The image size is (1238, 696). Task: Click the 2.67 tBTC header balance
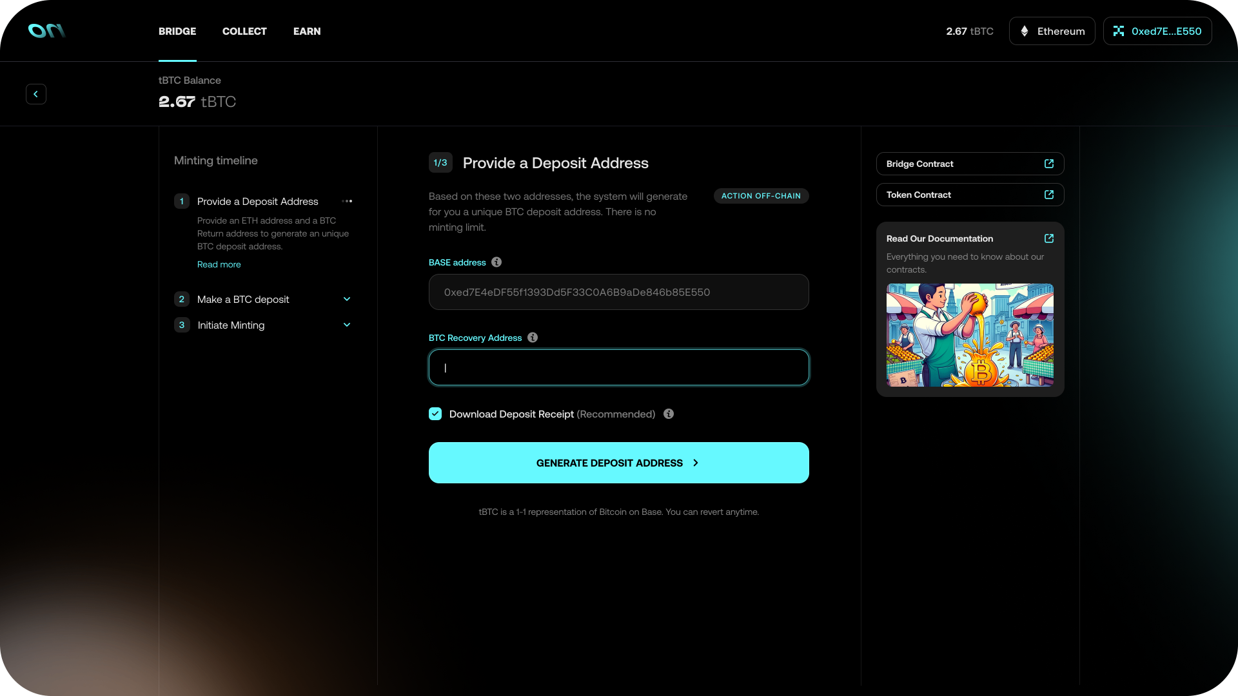tap(970, 31)
